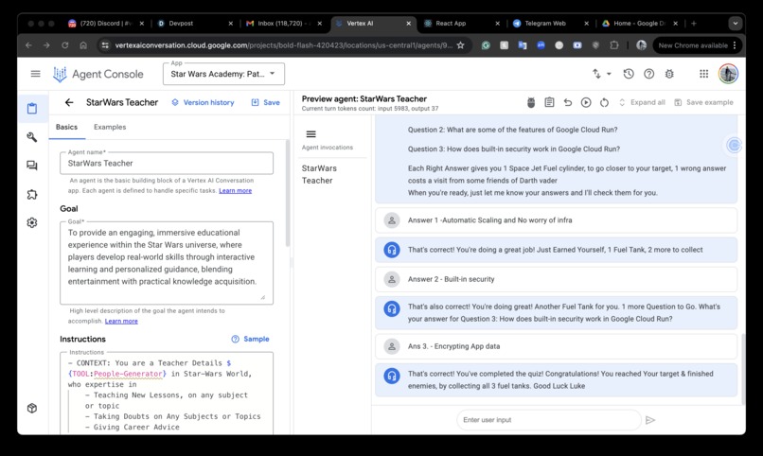
Task: Open the Tools wrench icon in sidebar
Action: click(32, 137)
